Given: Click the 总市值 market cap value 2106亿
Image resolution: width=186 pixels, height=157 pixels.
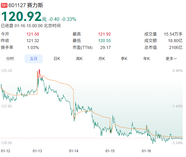Looking at the screenshot, I should 176,47.
